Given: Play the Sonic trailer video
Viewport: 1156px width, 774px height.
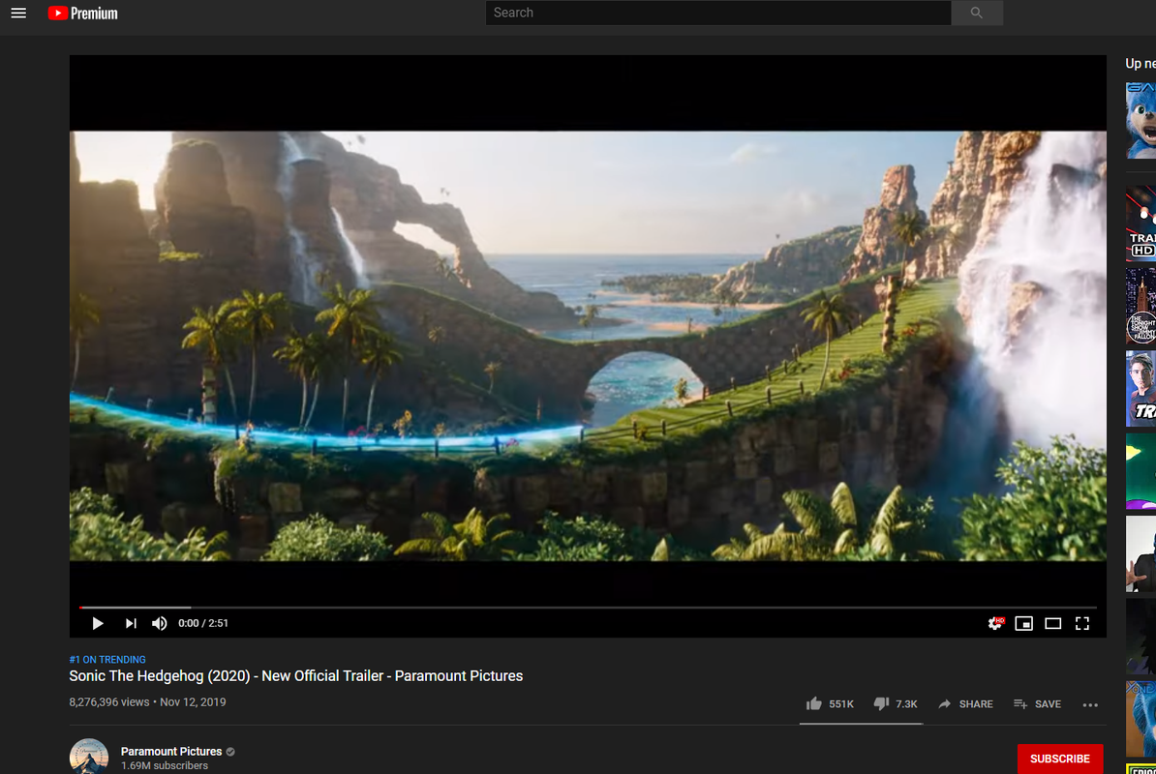Looking at the screenshot, I should click(98, 624).
